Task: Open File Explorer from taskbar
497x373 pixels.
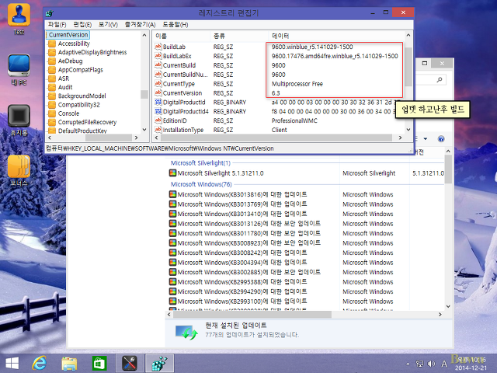Action: click(x=69, y=363)
